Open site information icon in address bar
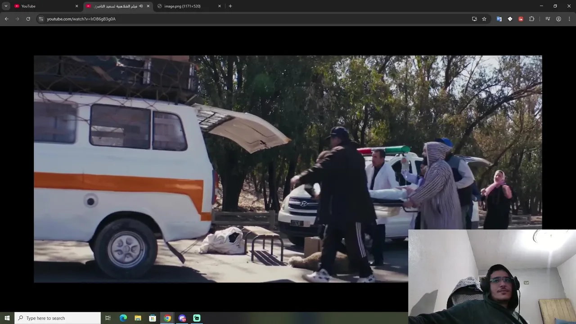This screenshot has height=324, width=576. (41, 19)
